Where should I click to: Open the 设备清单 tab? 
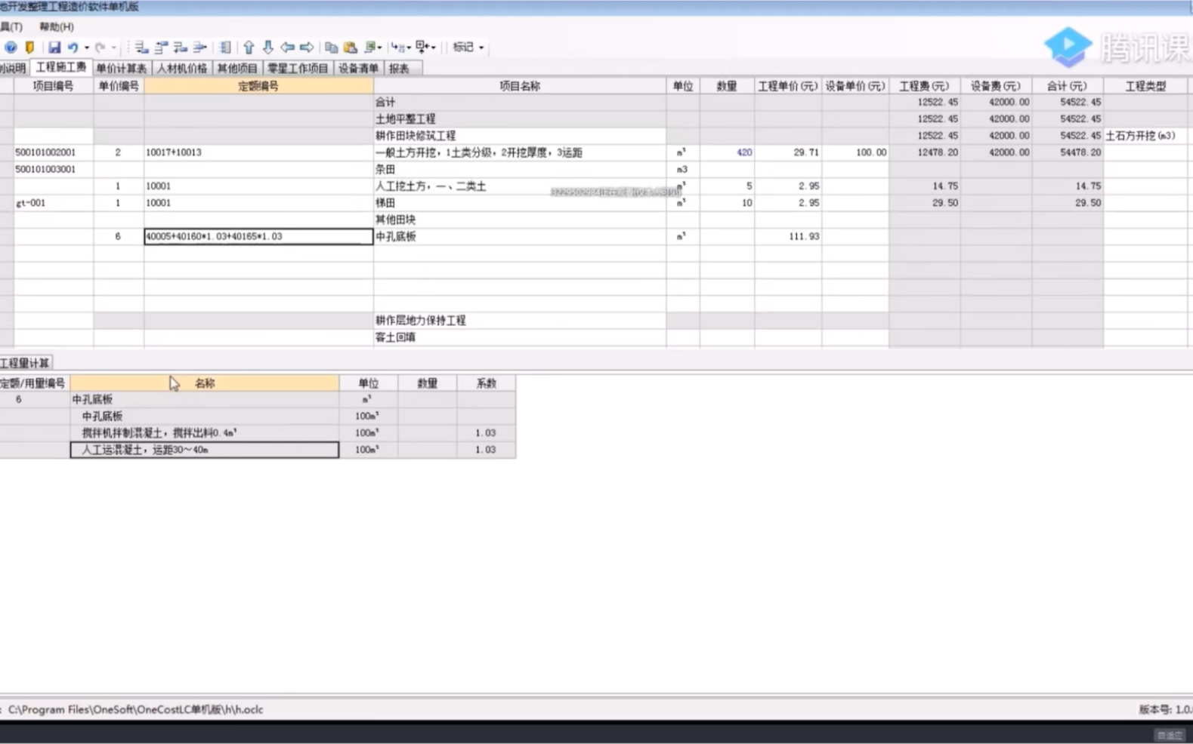pos(358,68)
